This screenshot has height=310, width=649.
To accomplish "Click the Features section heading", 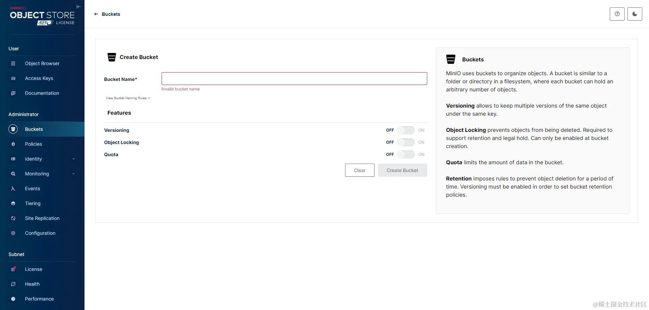I will coord(119,113).
